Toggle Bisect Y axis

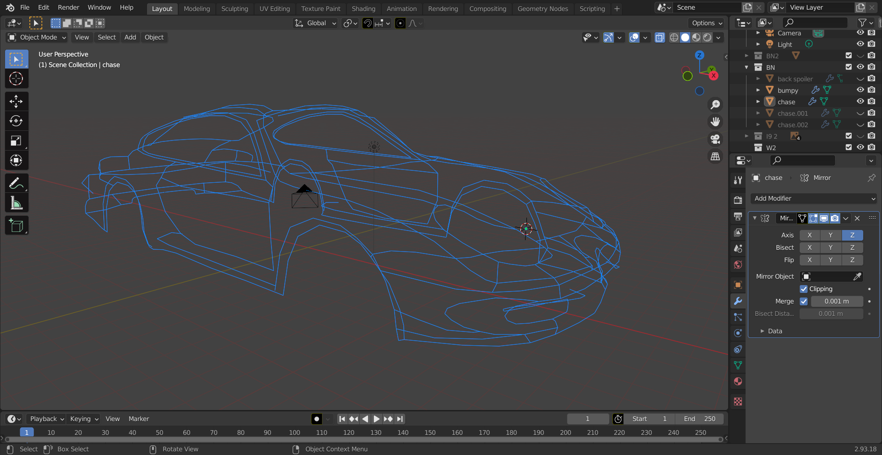click(831, 247)
